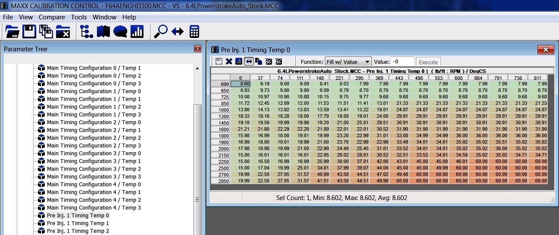Click the blue X icon in table toolbar

click(229, 61)
